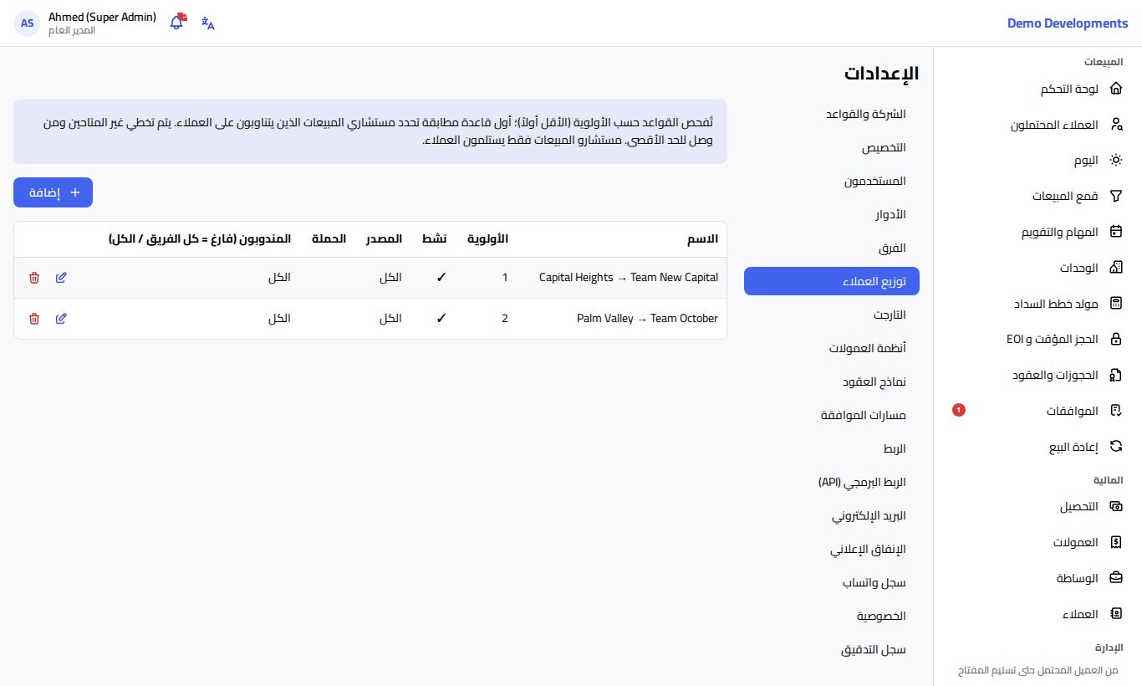
Task: Delete the Palm Valley → Team October rule
Action: 34,319
